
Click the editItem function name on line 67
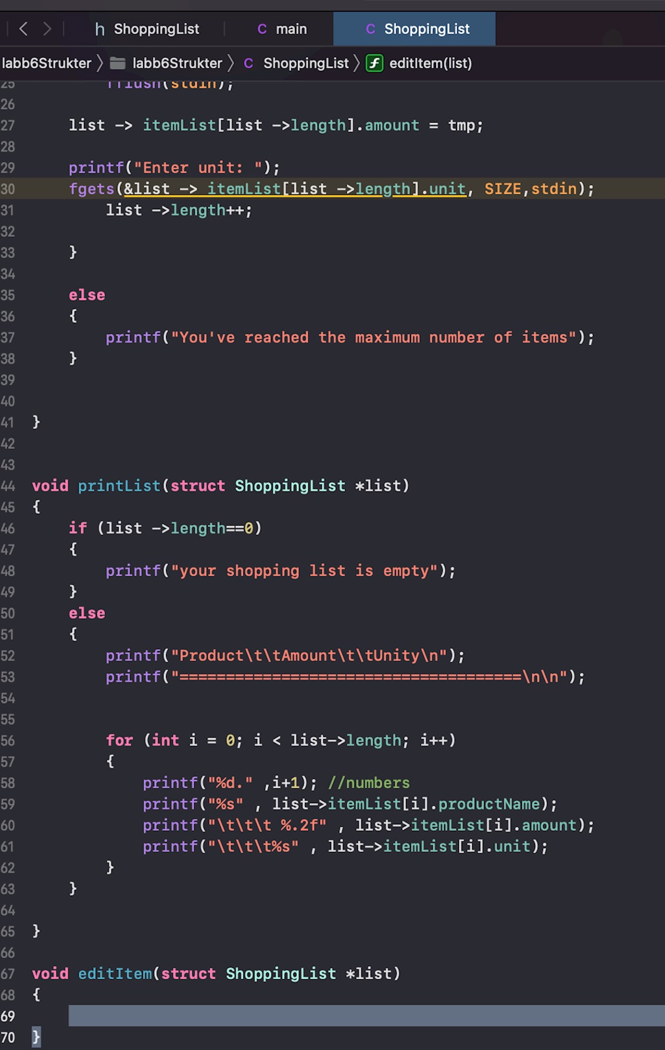[115, 974]
